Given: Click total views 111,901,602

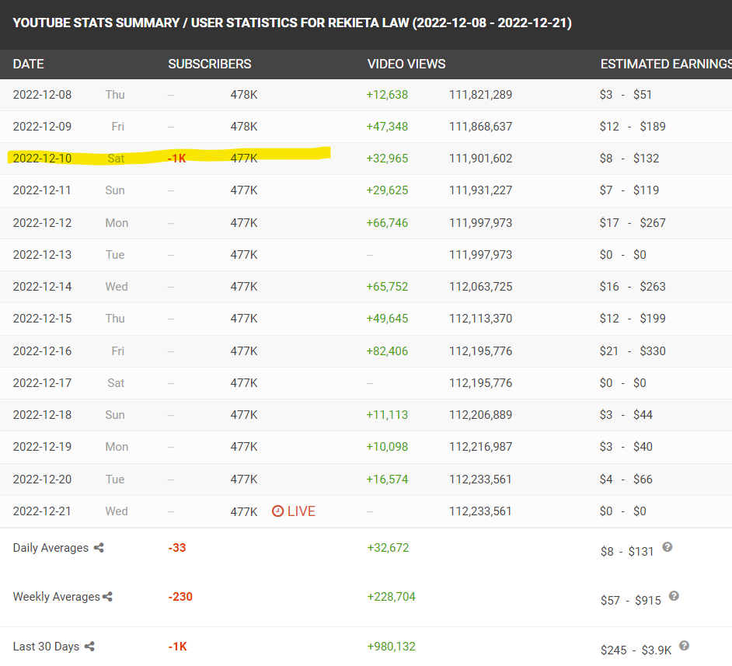Looking at the screenshot, I should [x=480, y=159].
